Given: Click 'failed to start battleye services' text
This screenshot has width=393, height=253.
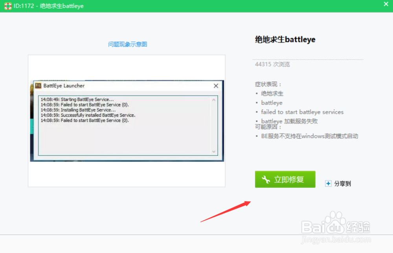Looking at the screenshot, I should tap(302, 112).
